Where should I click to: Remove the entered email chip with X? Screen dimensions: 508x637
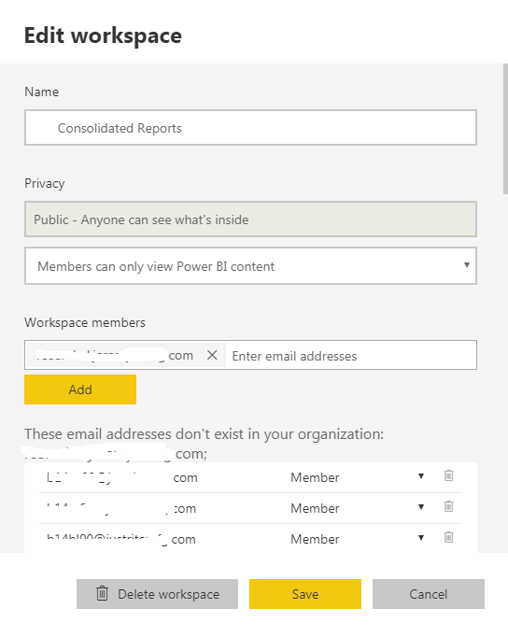pos(212,355)
